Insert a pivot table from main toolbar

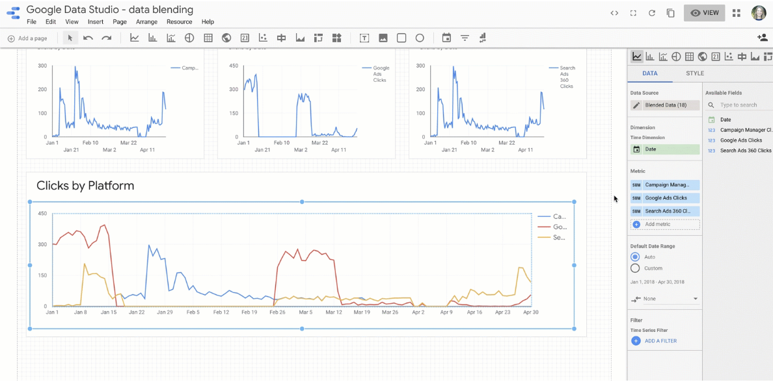click(318, 38)
